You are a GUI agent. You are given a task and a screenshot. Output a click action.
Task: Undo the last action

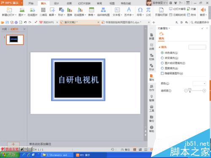pyautogui.click(x=25, y=22)
